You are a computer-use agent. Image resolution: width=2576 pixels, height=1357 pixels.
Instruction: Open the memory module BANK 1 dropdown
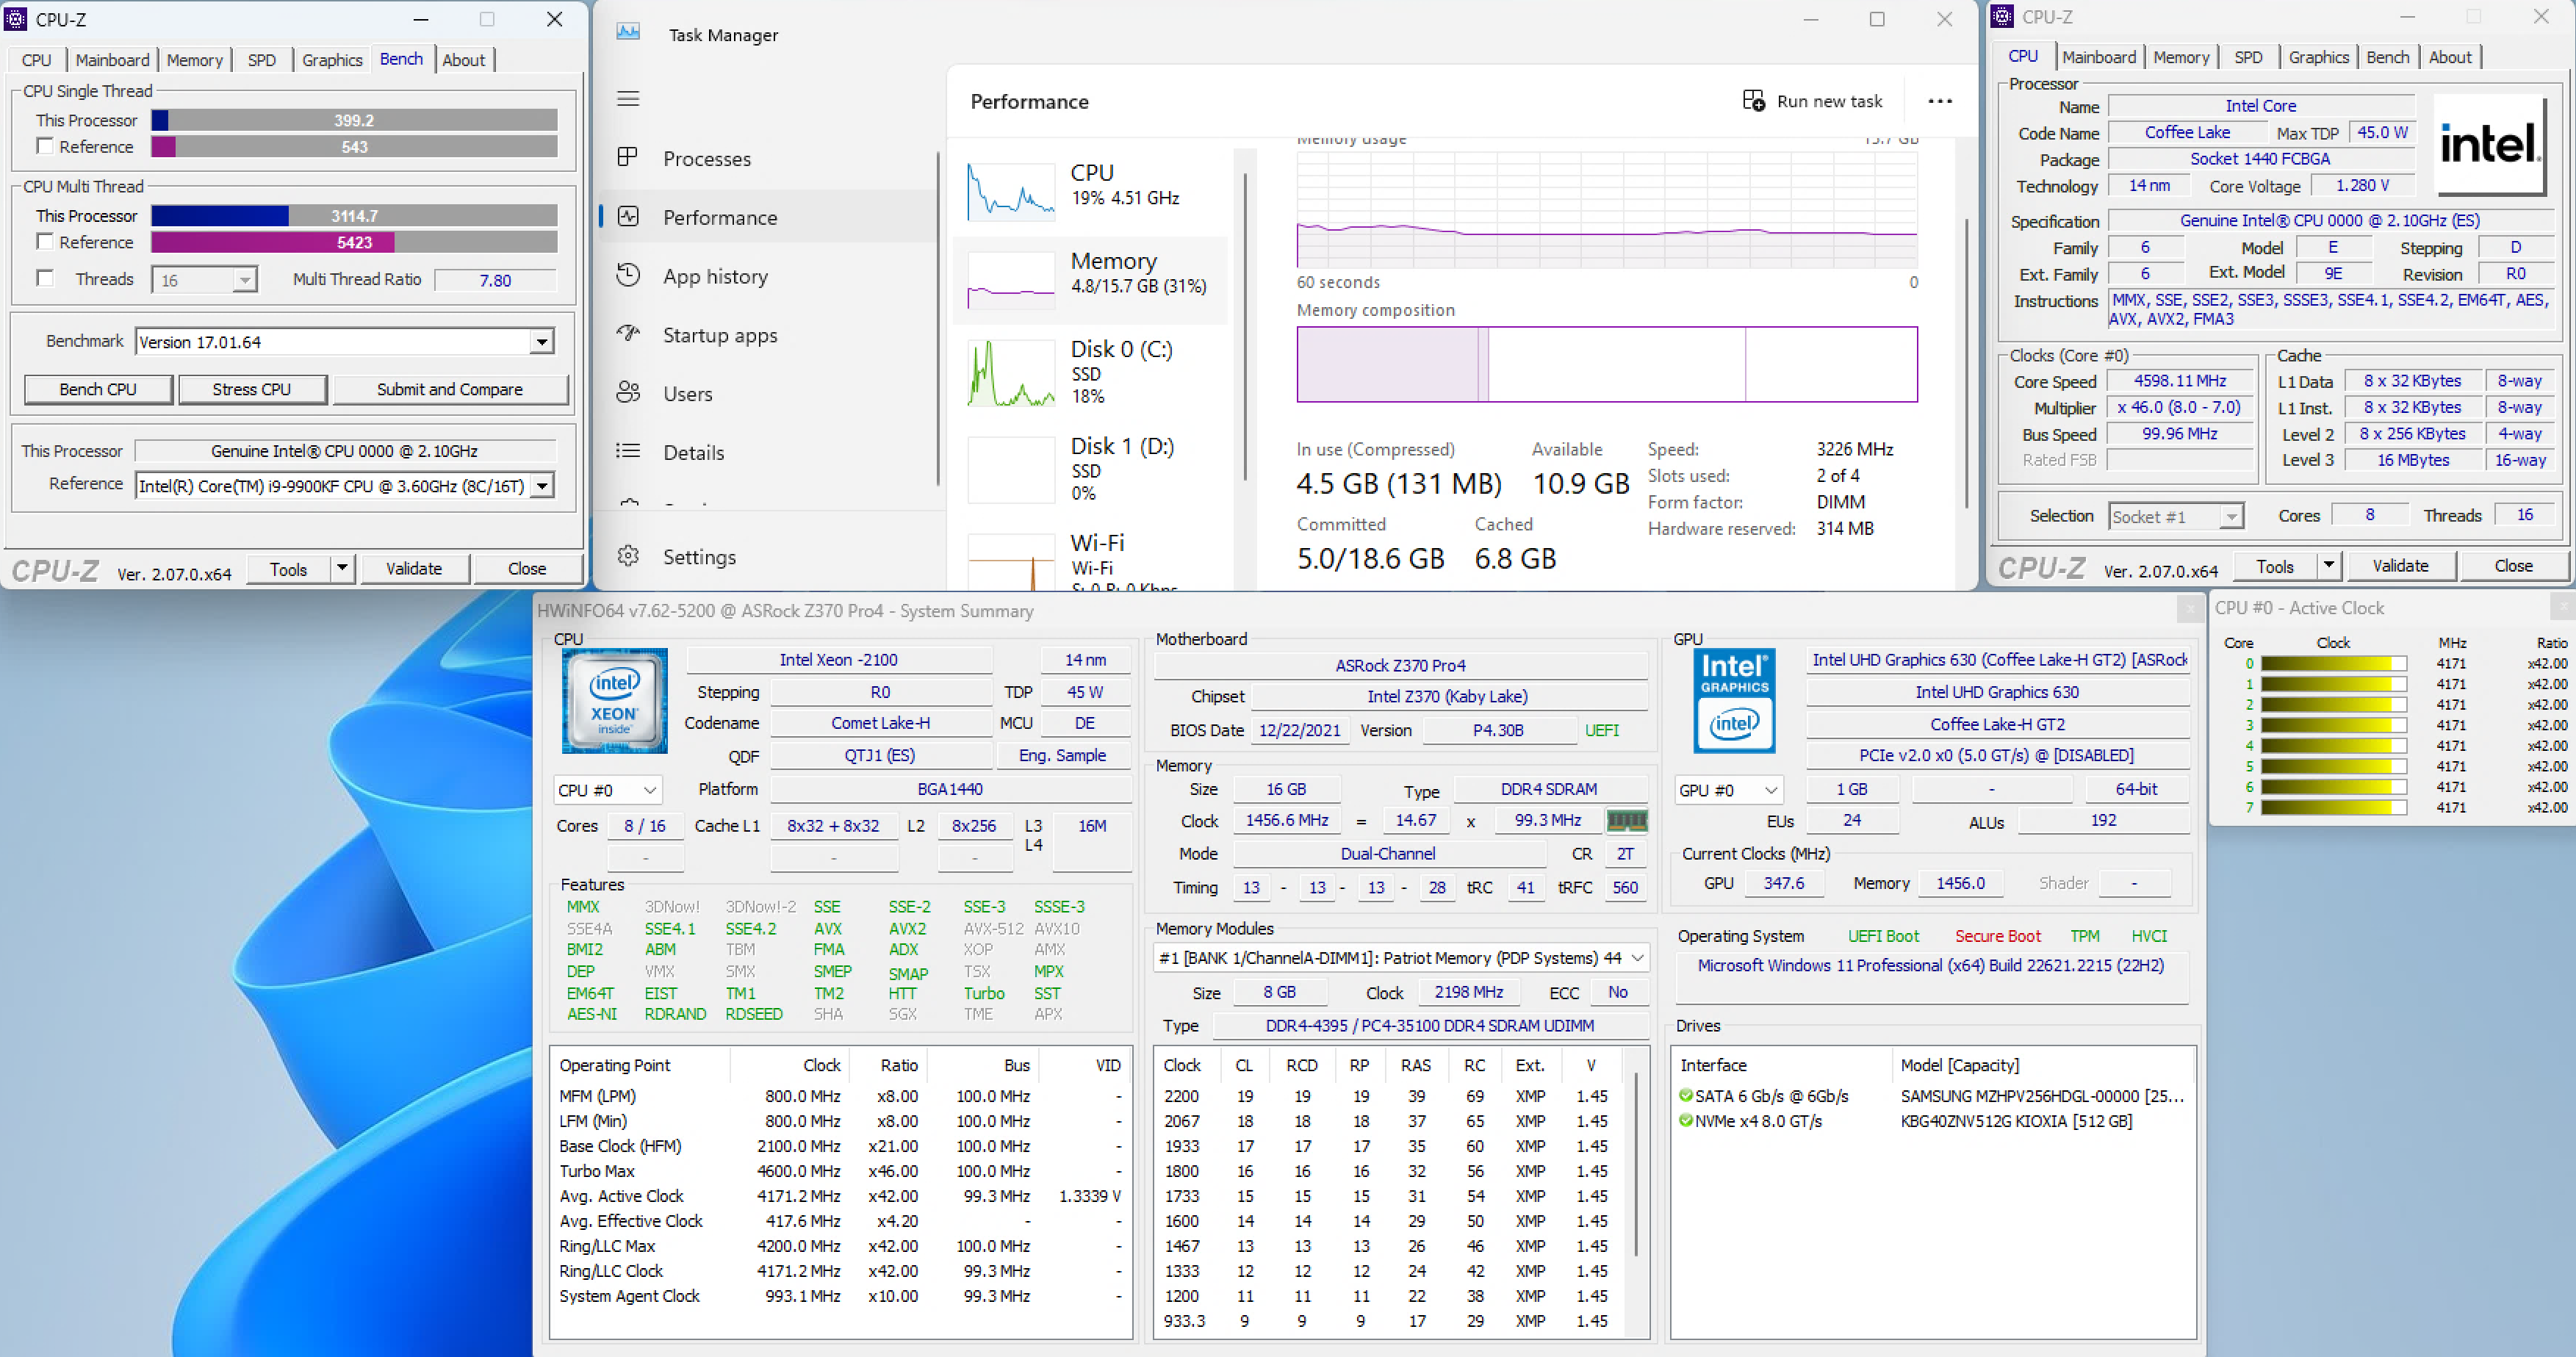1401,957
